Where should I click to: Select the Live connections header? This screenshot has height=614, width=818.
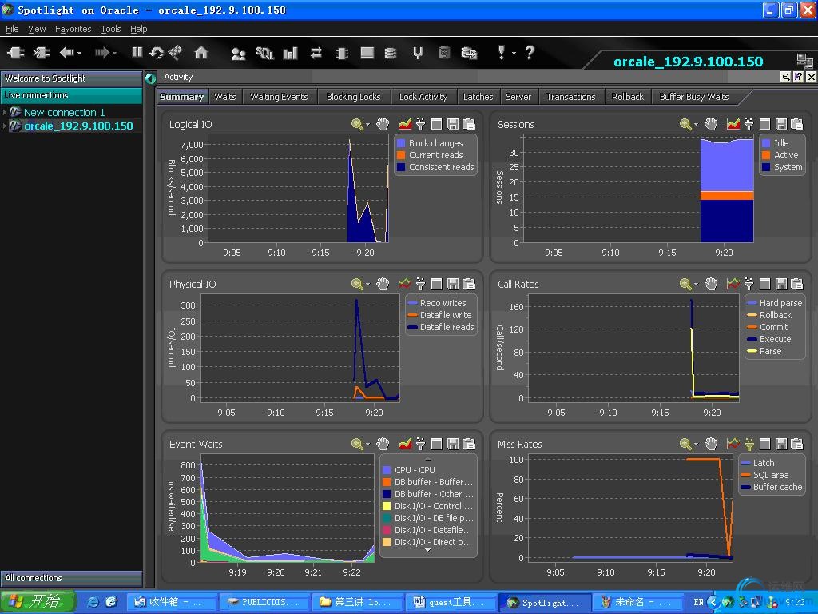coord(71,95)
